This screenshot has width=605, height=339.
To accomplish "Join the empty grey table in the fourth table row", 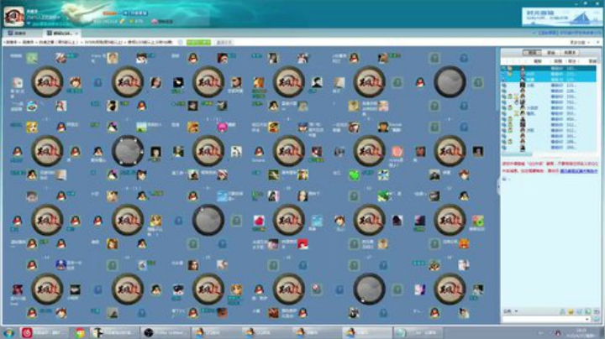I will pos(369,289).
